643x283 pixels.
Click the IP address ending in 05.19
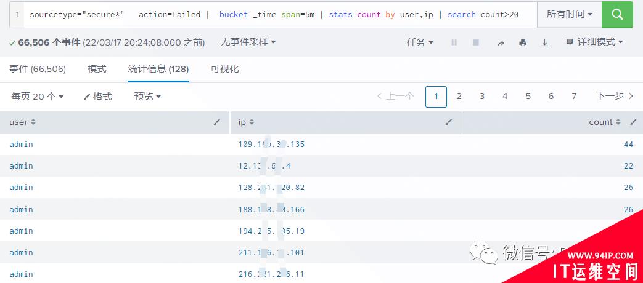pyautogui.click(x=271, y=231)
